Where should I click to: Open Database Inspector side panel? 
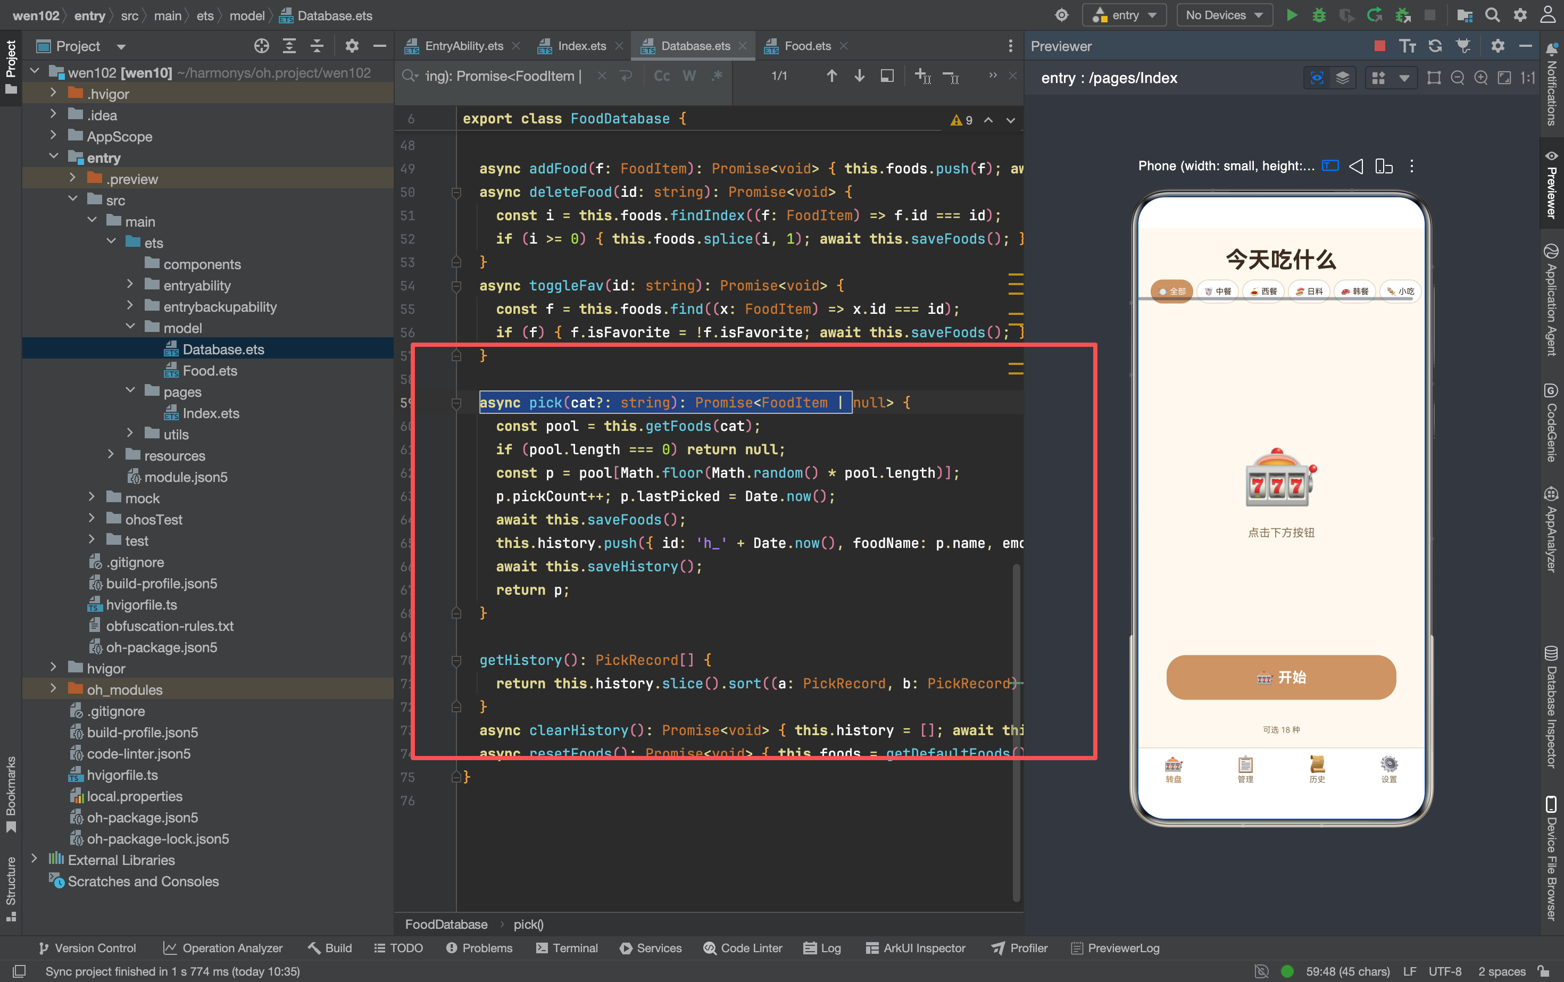click(1552, 706)
